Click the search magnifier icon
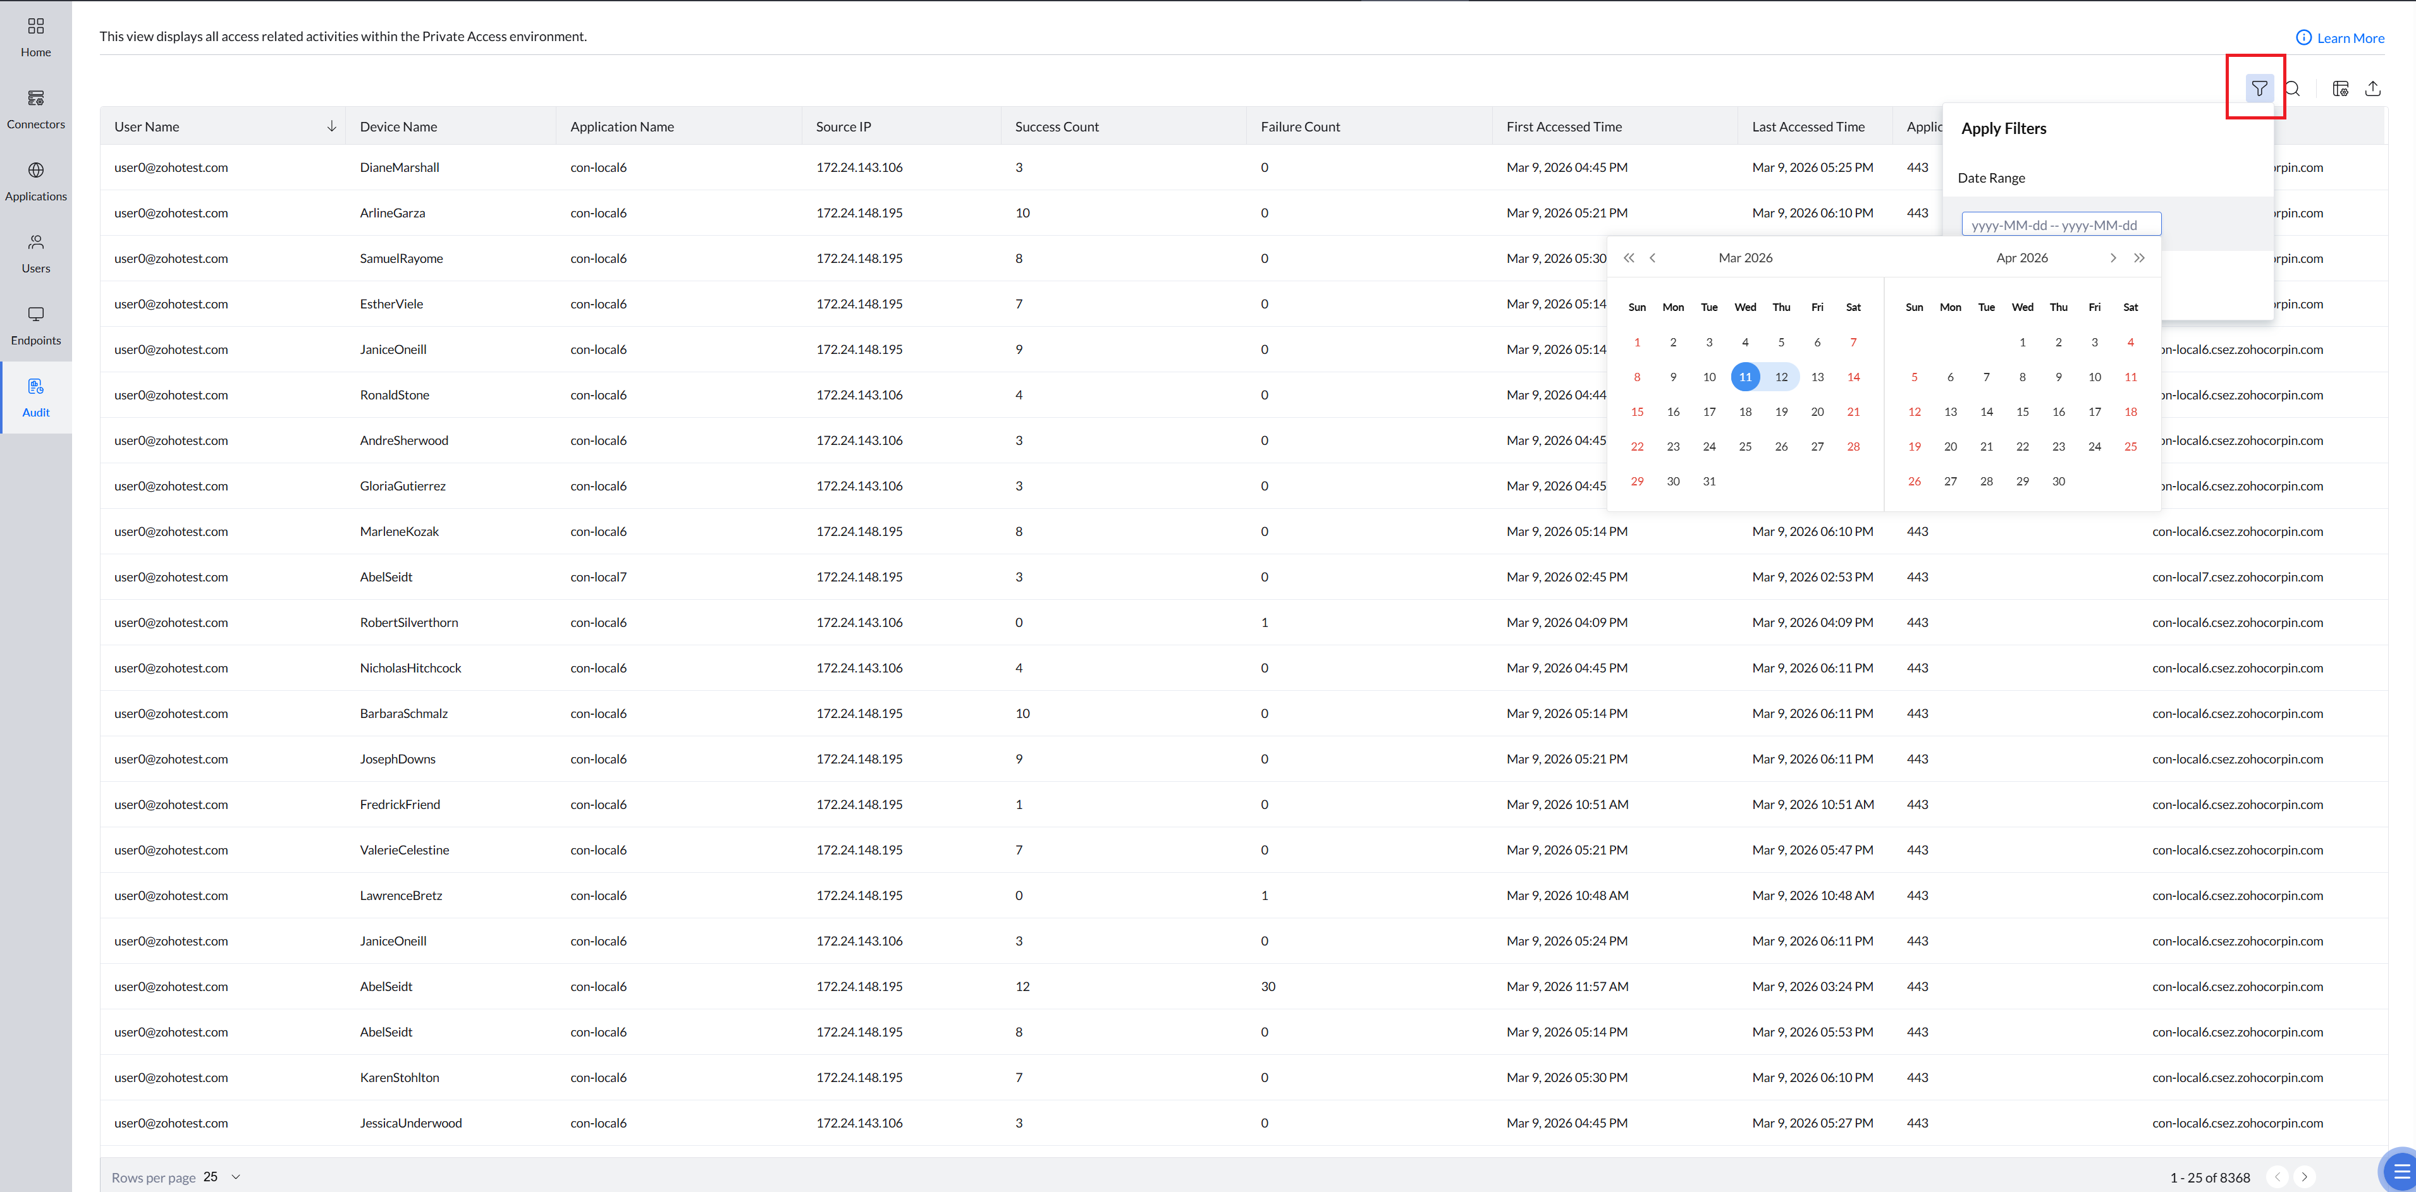This screenshot has width=2416, height=1192. pos(2292,88)
